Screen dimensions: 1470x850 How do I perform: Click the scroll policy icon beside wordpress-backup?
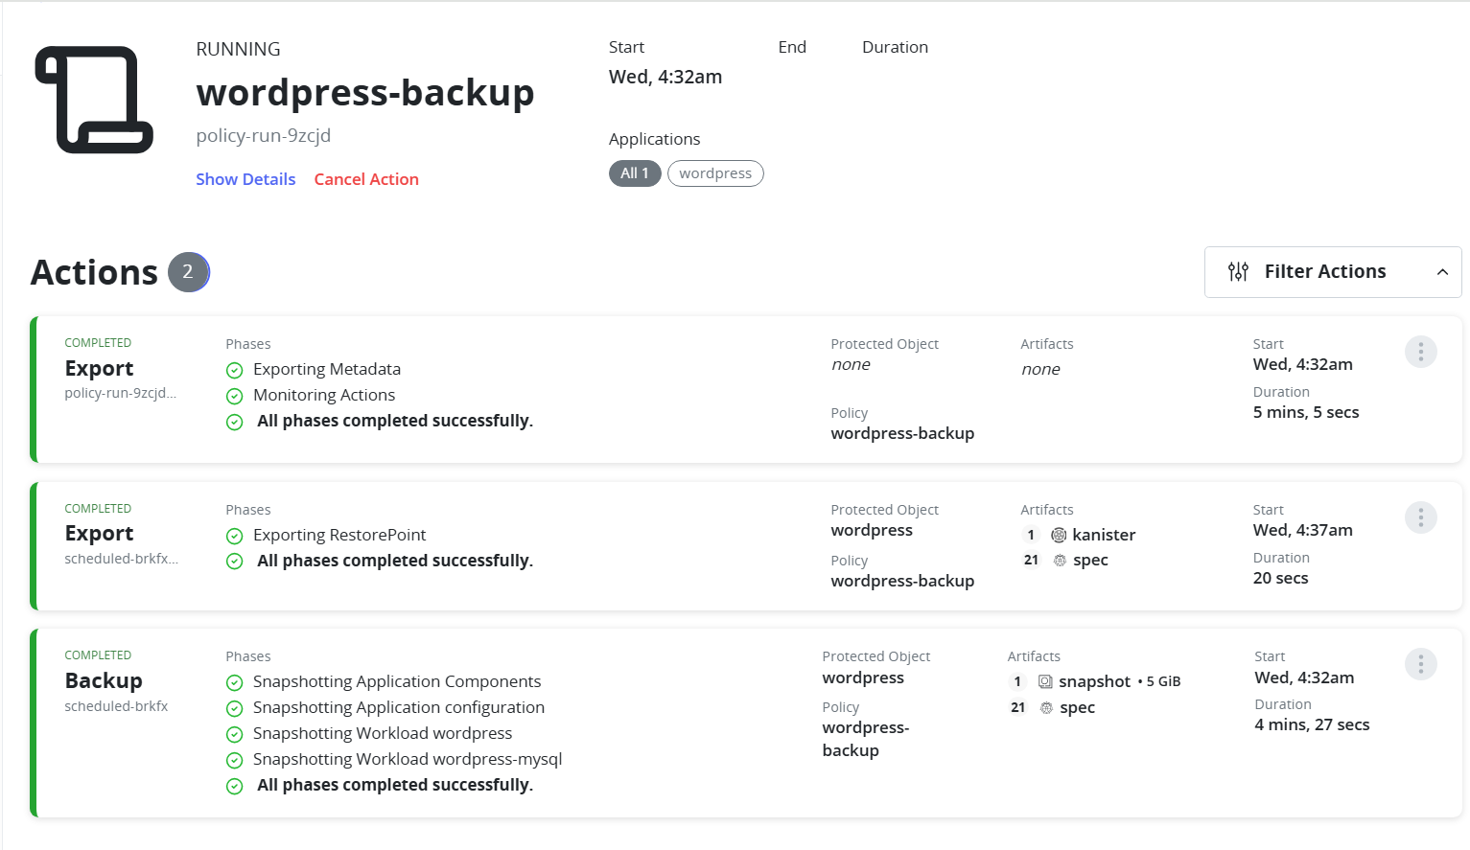coord(94,100)
